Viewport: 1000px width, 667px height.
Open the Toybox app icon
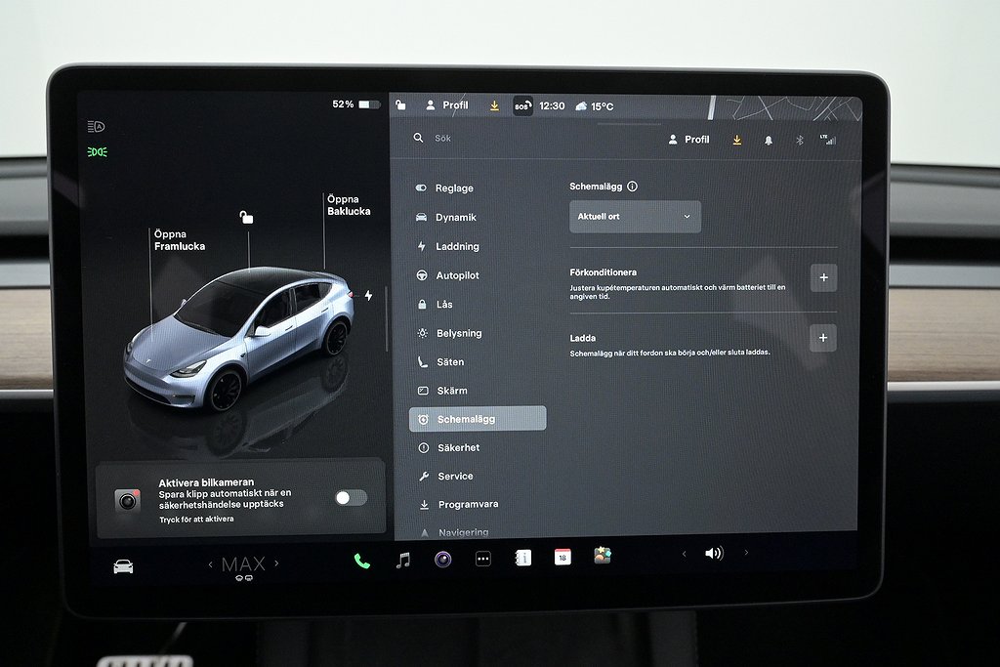tap(602, 556)
